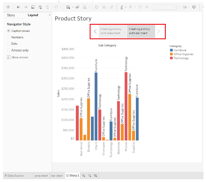Click the undo back arrow
This screenshot has height=182, width=206.
click(x=18, y=7)
